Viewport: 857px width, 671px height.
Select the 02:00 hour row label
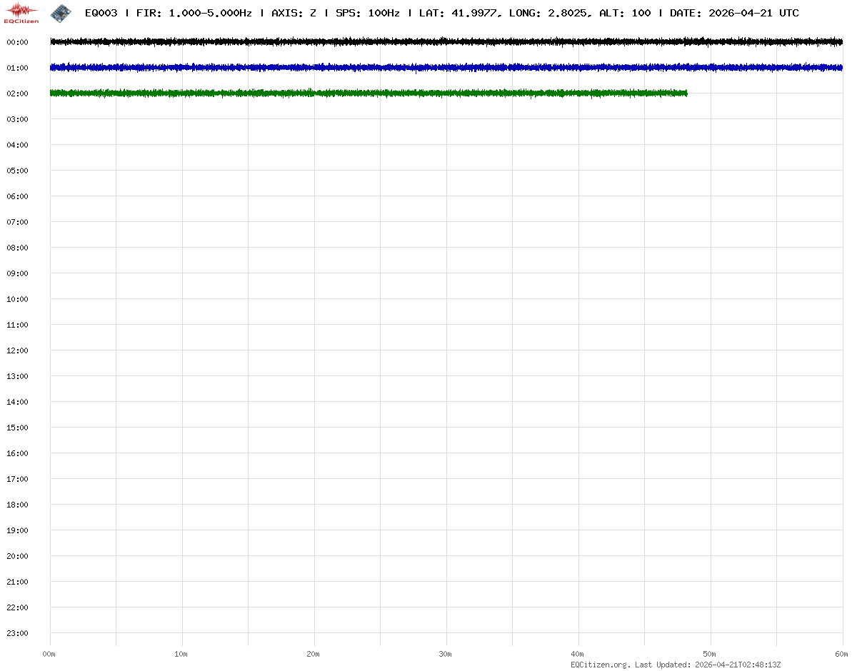pos(17,94)
